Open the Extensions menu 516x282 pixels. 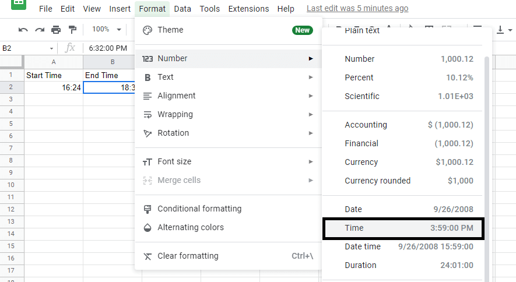tap(248, 9)
